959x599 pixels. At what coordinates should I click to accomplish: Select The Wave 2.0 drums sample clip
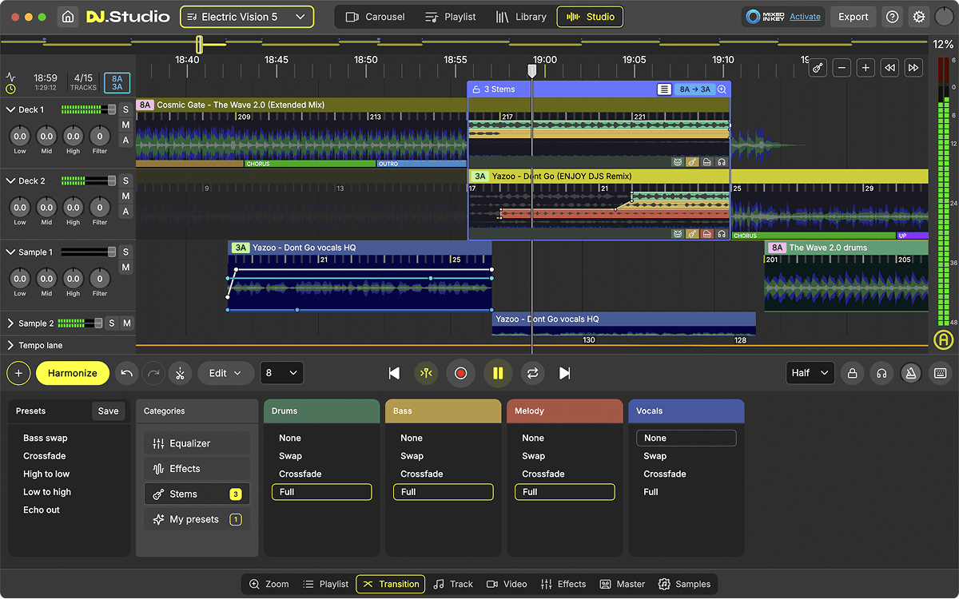(x=846, y=276)
